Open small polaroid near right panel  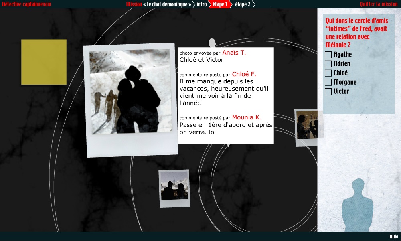pos(307,127)
